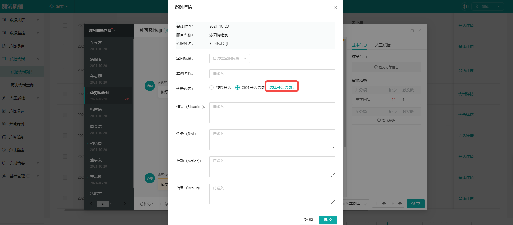This screenshot has width=513, height=225.
Task: Open the 会话案例 menu item
Action: point(16,124)
